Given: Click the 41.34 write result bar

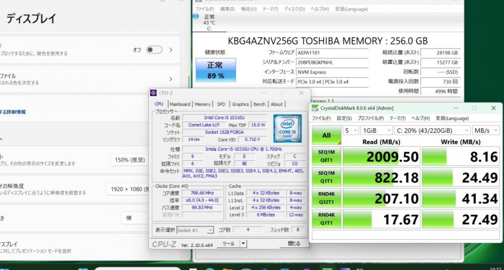Looking at the screenshot, I should click(x=461, y=199).
